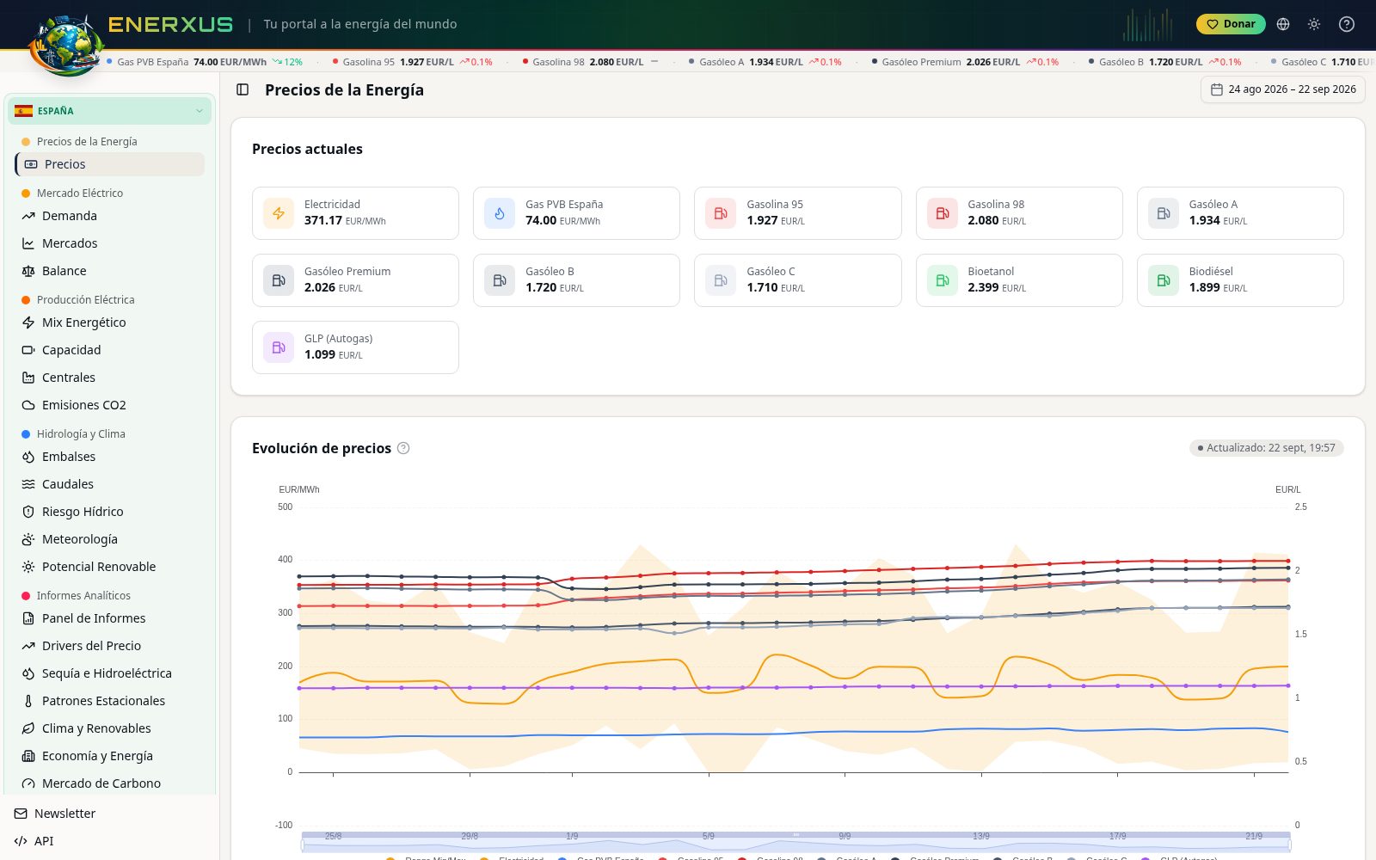Click the Caudales waves icon
The image size is (1376, 860).
[x=28, y=484]
